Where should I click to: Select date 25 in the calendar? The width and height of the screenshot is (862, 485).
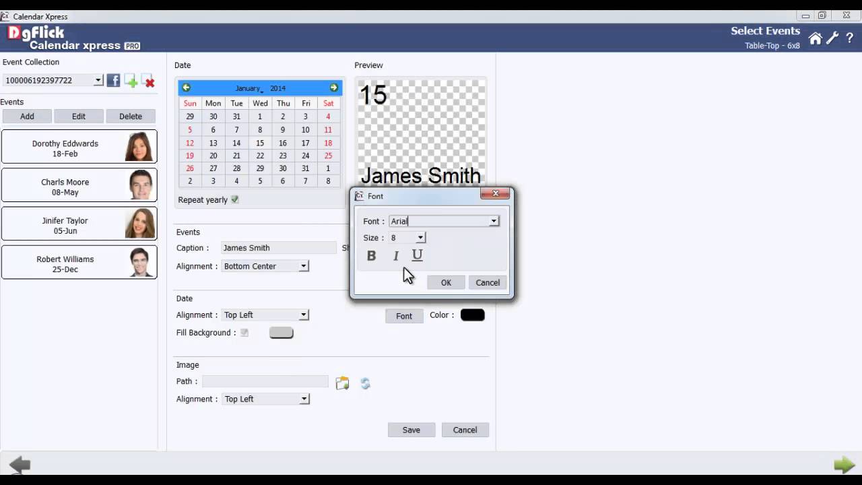tap(328, 156)
